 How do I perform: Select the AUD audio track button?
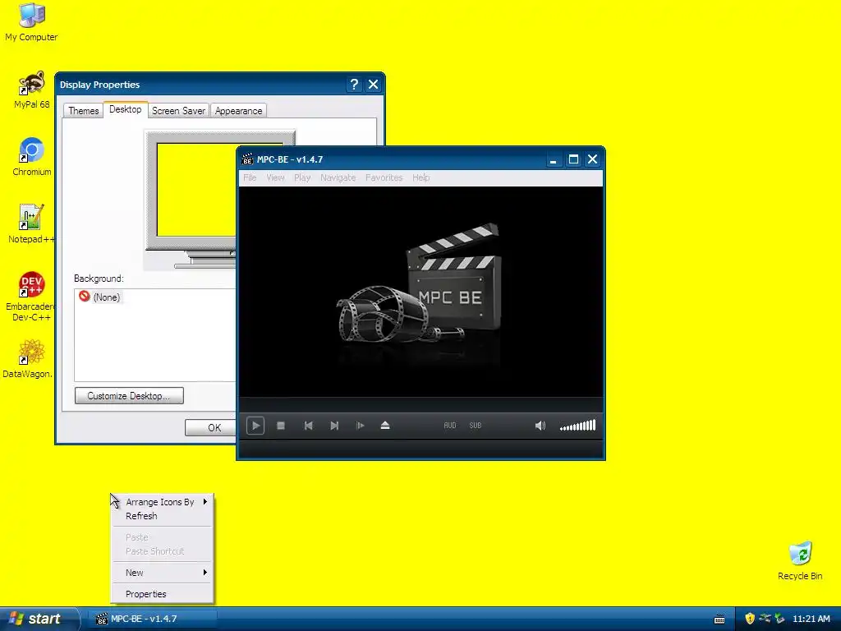click(450, 426)
